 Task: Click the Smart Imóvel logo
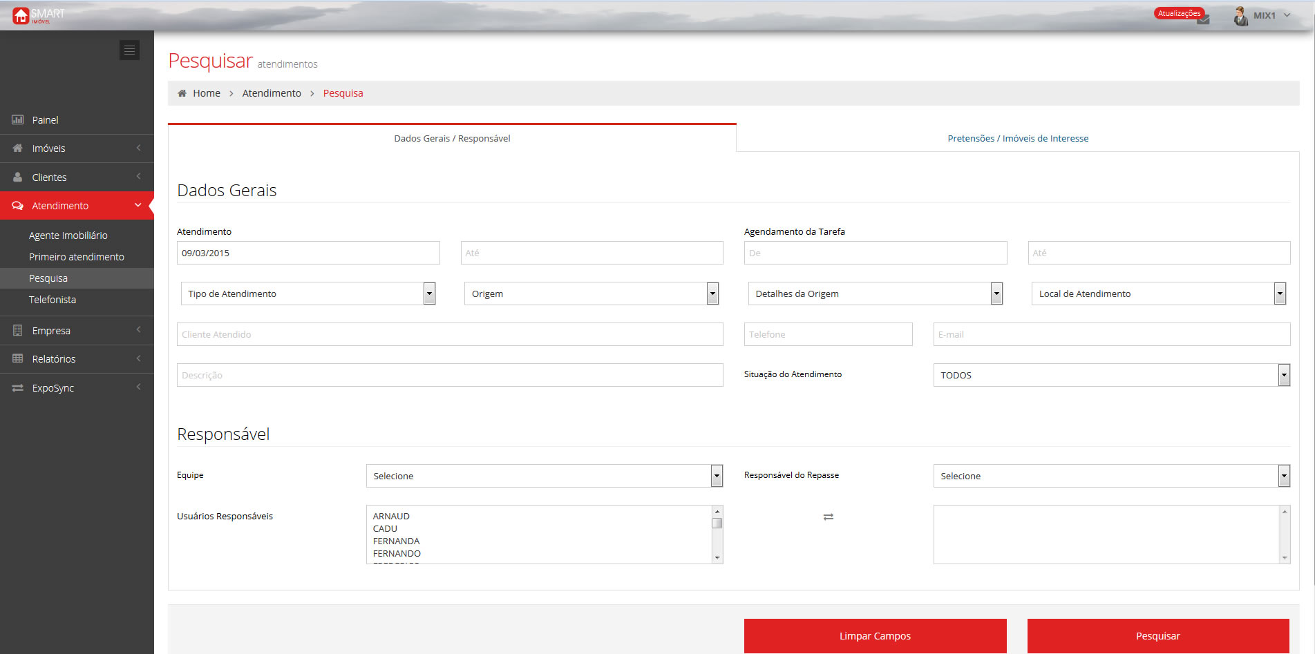tap(38, 15)
